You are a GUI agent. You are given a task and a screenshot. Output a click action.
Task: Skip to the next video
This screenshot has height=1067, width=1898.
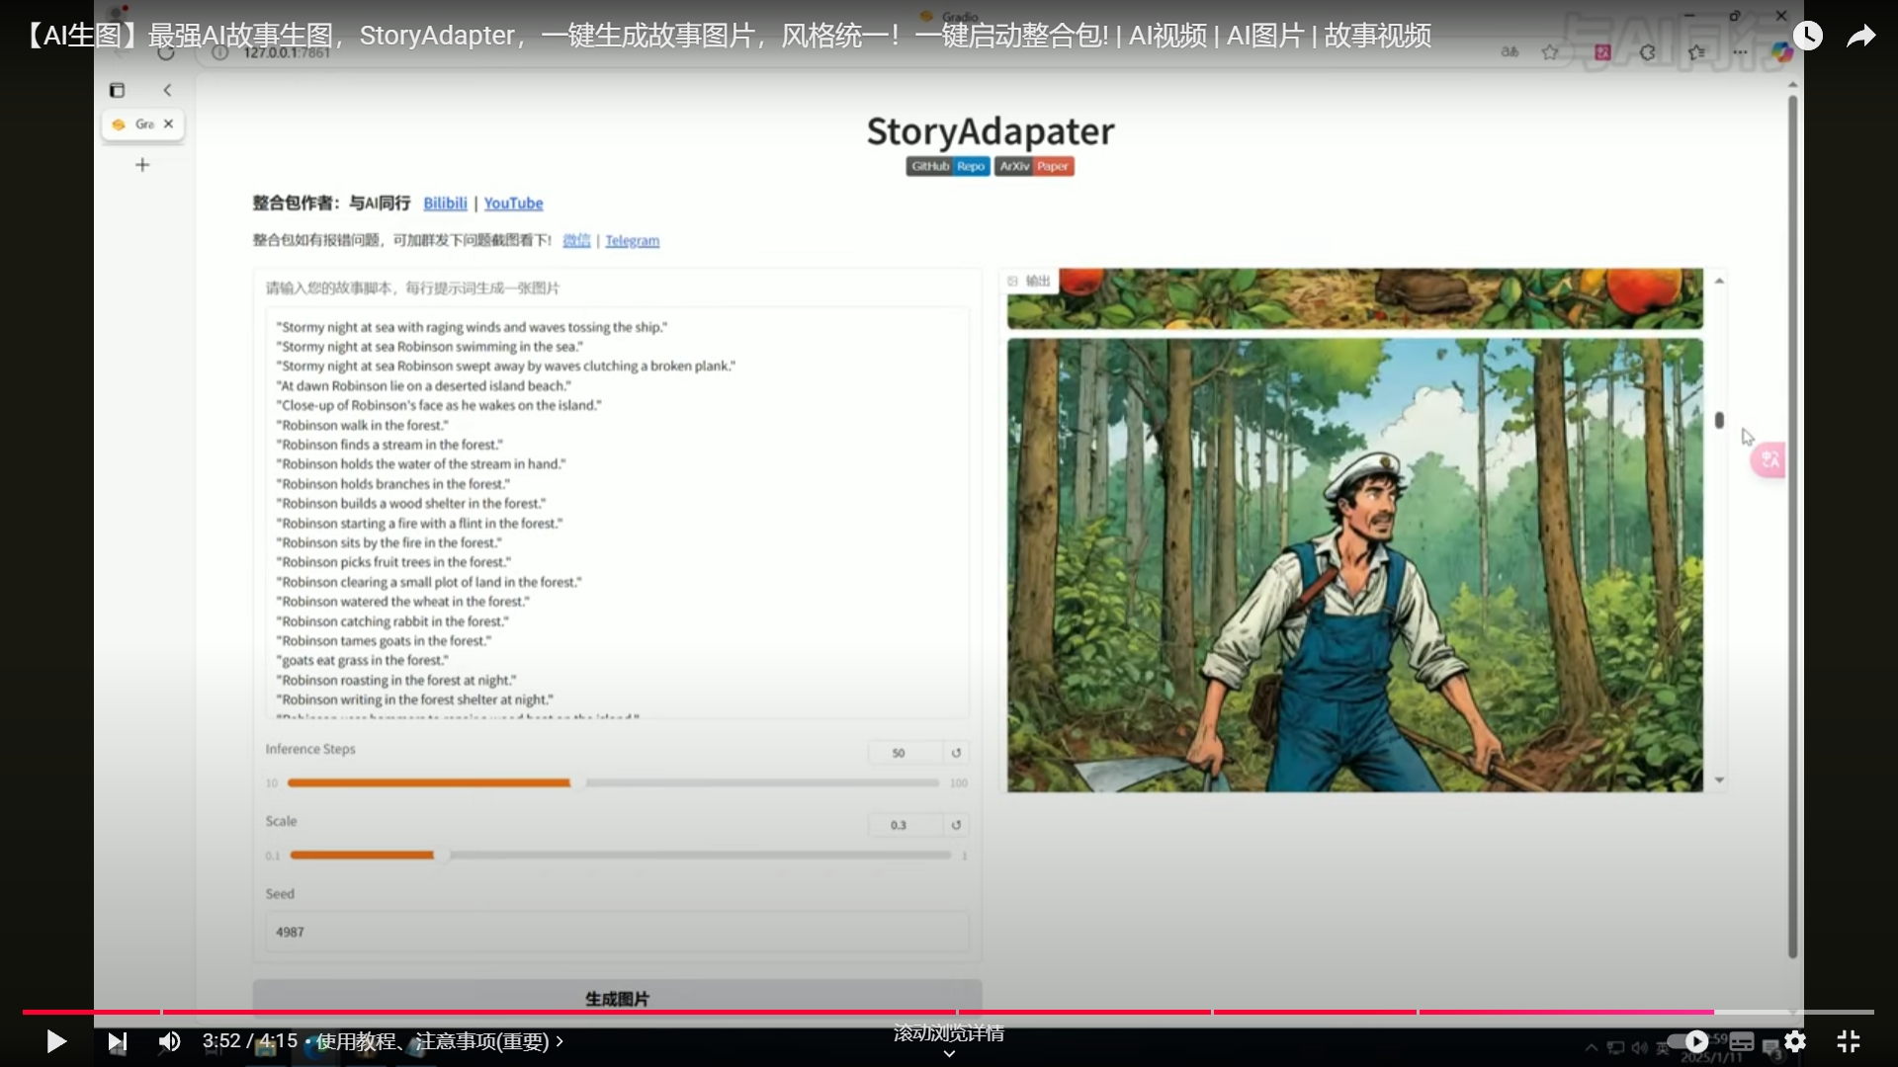click(117, 1041)
